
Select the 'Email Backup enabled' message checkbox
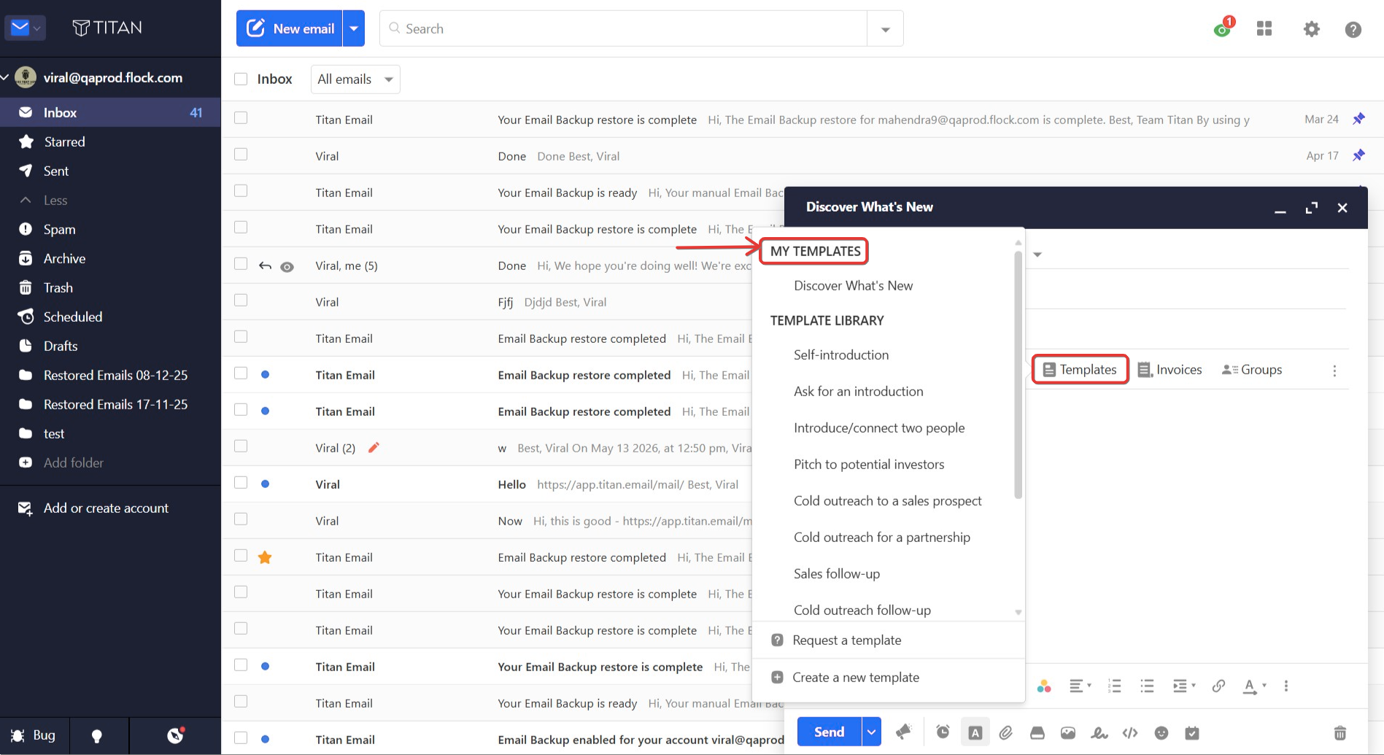point(241,738)
